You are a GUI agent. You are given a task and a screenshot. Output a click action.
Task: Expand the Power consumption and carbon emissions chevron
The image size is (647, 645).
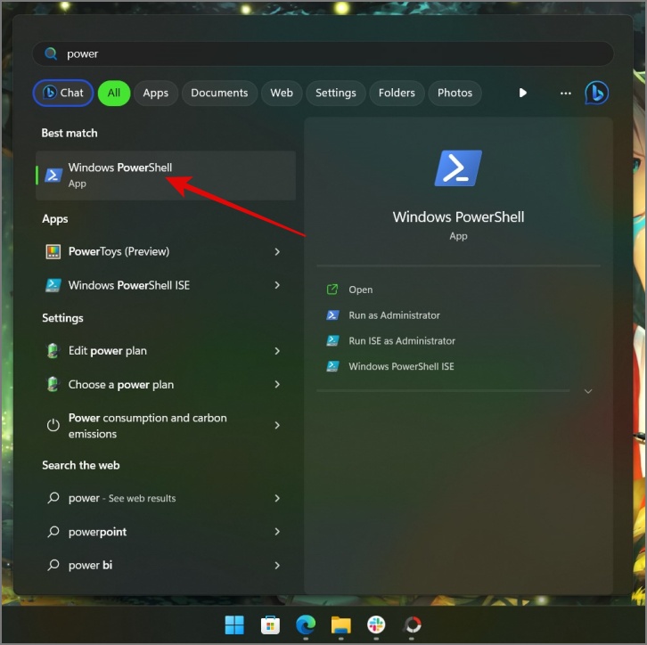pyautogui.click(x=277, y=425)
